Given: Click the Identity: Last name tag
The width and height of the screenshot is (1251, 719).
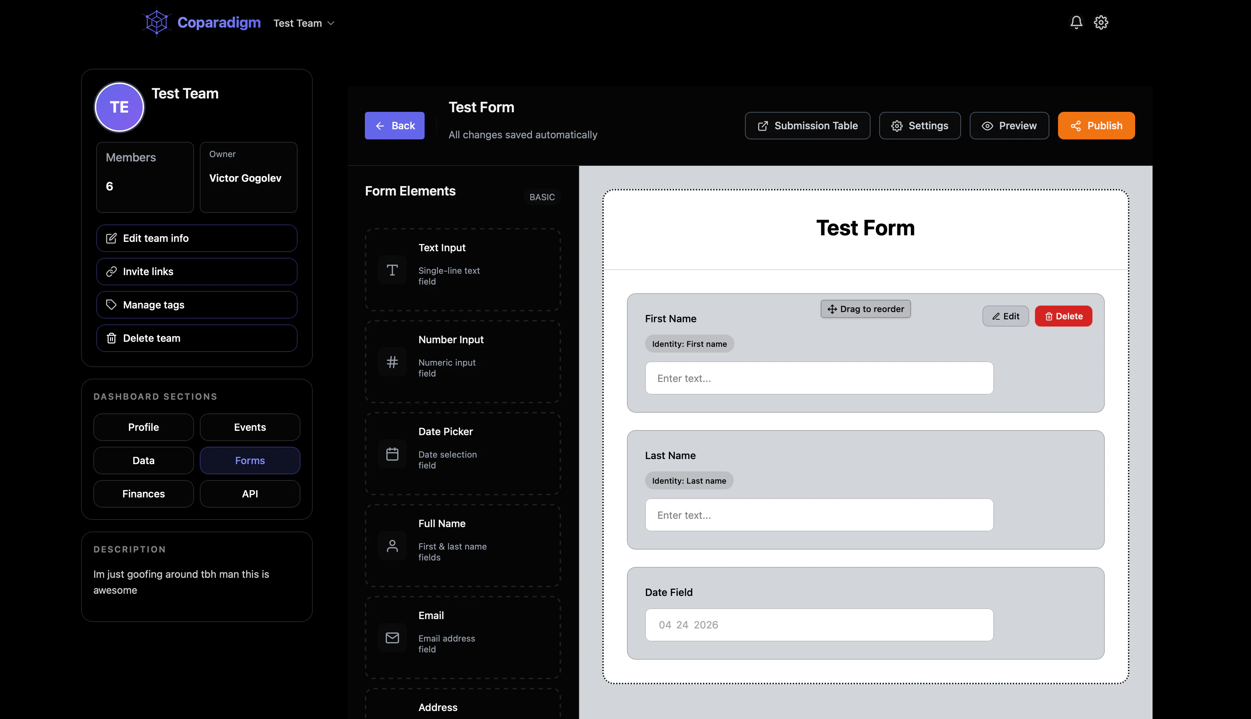Looking at the screenshot, I should tap(689, 481).
